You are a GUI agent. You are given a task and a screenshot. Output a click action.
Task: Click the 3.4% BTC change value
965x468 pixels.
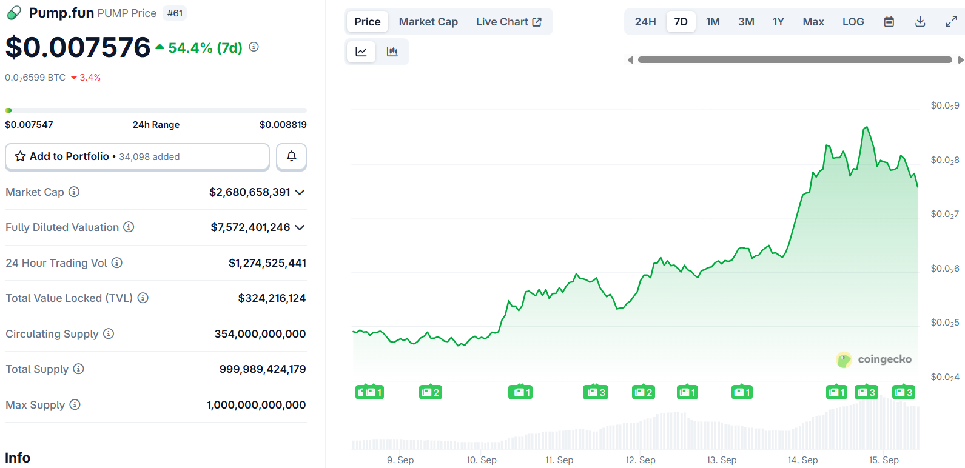coord(90,78)
